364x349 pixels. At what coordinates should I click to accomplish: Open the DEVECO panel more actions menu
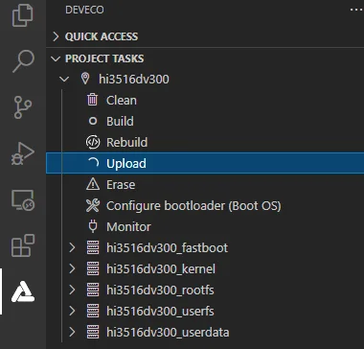[x=356, y=10]
